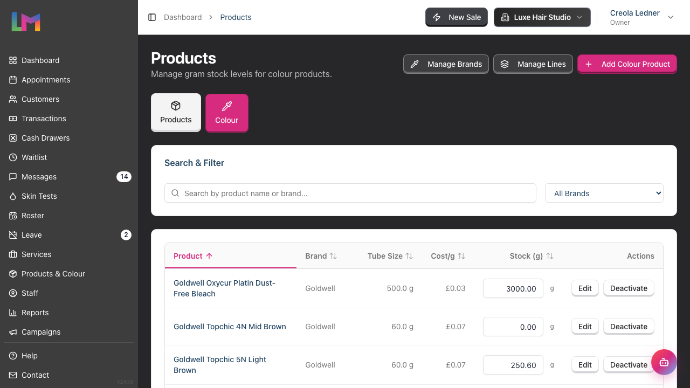The width and height of the screenshot is (690, 388).
Task: Deactivate Goldwell Topchic 4N Mid Brown
Action: [x=629, y=327]
